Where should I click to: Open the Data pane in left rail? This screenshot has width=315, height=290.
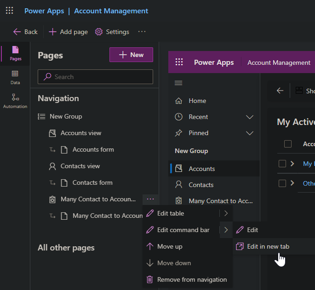pos(15,78)
